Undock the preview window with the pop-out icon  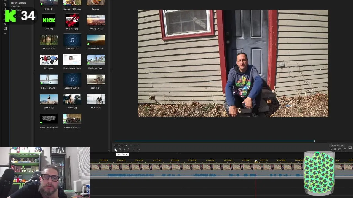pyautogui.click(x=344, y=149)
